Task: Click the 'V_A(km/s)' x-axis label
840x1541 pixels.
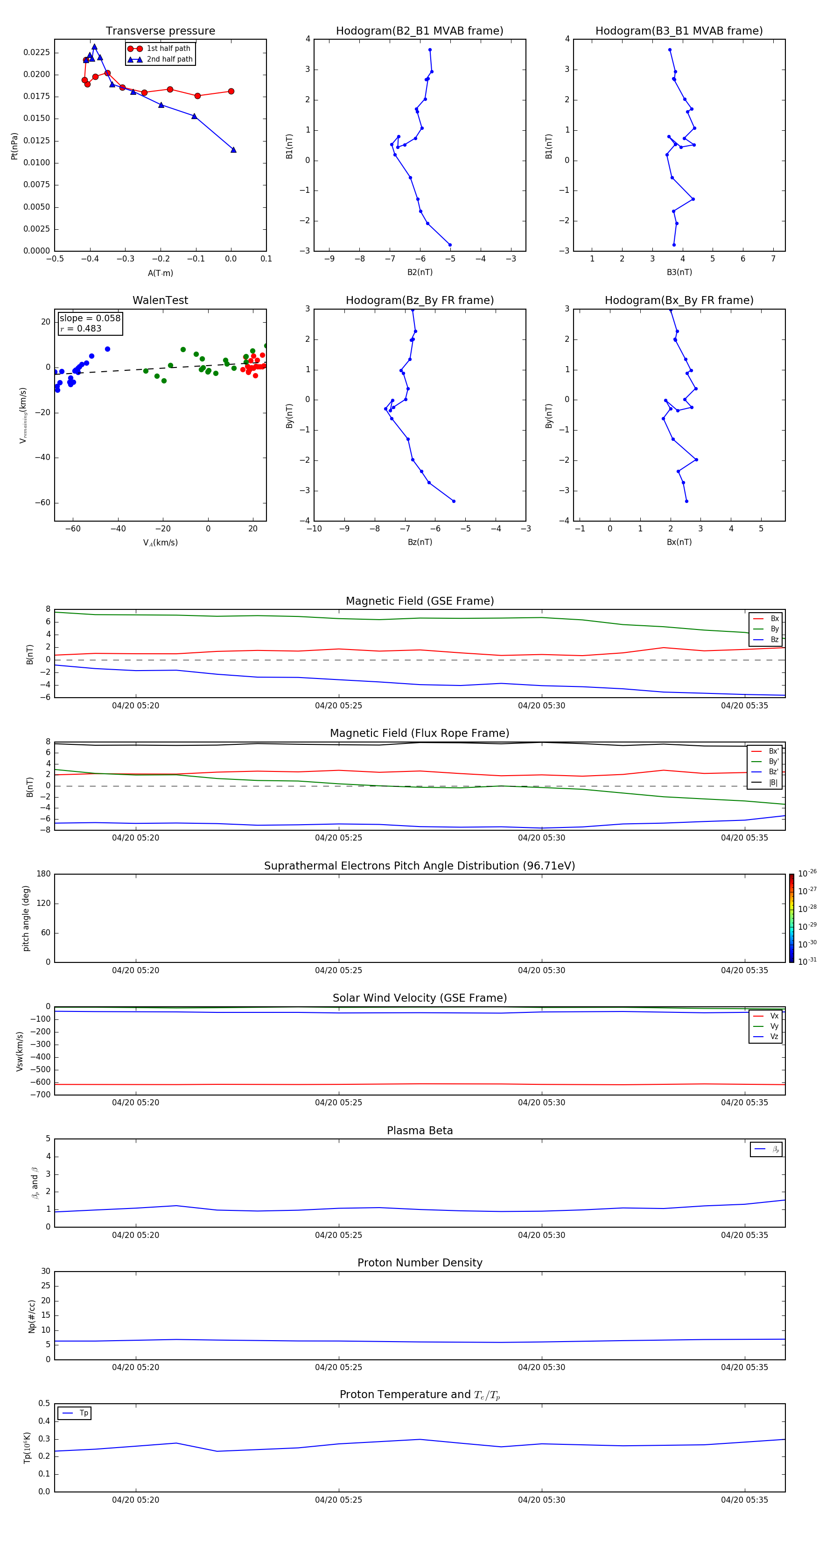Action: pos(160,543)
